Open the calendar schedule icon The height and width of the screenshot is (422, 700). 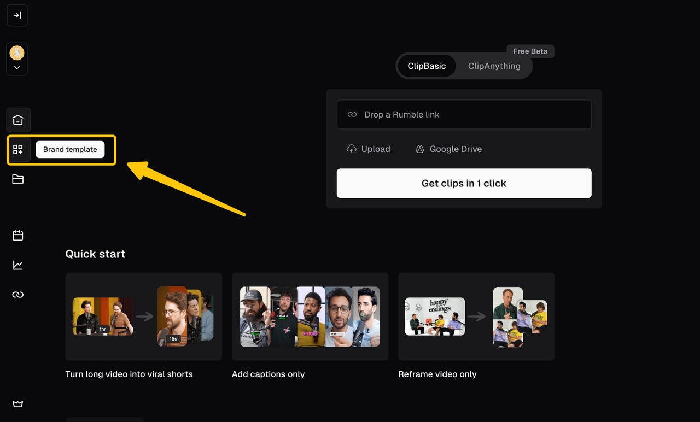pos(18,236)
